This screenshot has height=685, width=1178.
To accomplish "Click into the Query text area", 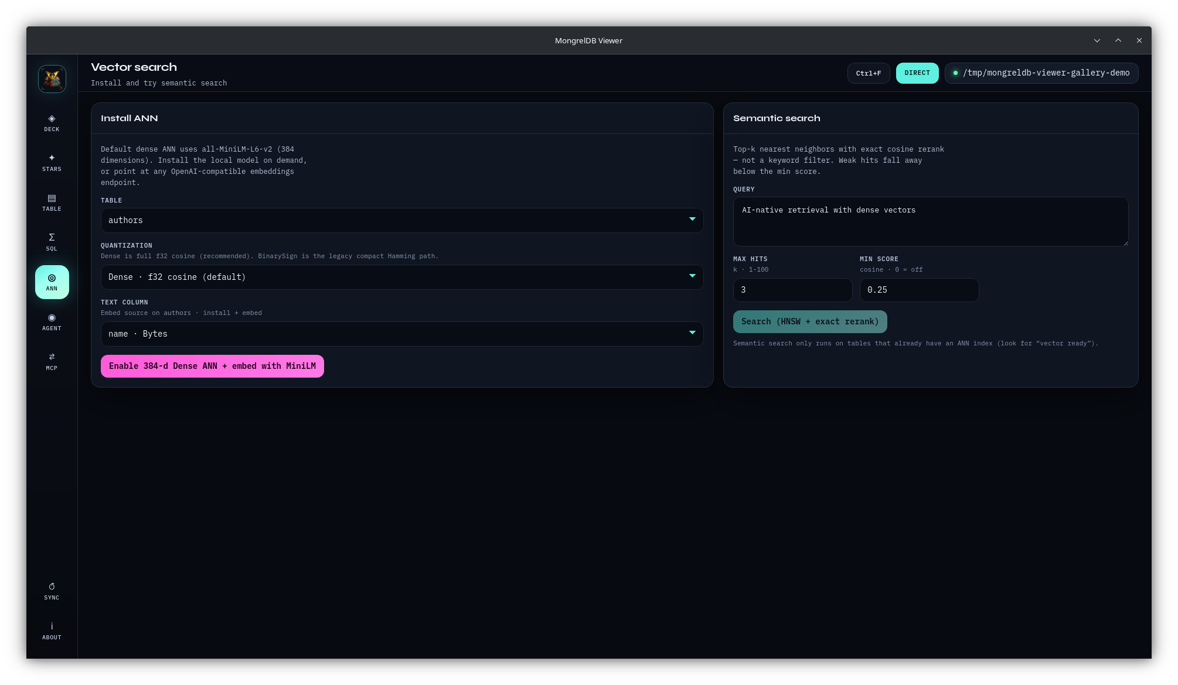I will (931, 221).
